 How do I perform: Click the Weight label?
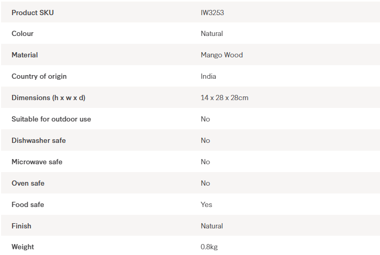[23, 247]
